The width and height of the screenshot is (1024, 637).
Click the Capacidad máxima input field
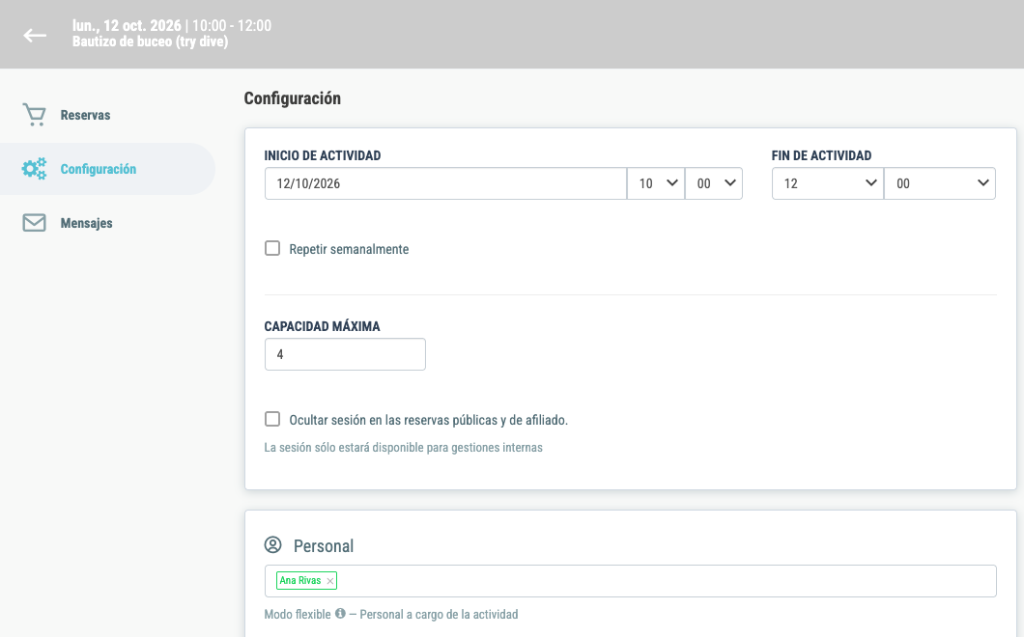[345, 354]
